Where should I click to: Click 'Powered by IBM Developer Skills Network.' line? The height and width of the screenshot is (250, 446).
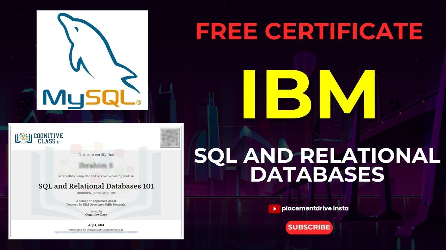(x=96, y=205)
